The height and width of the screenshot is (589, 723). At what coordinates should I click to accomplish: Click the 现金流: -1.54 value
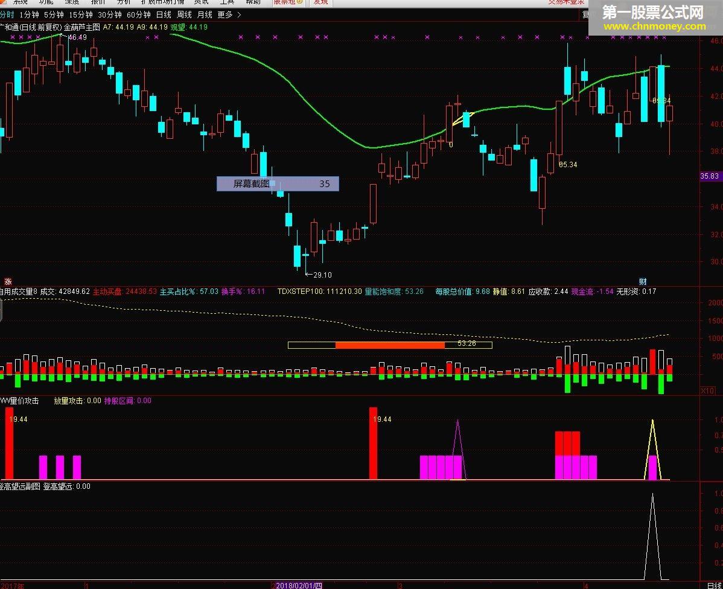[x=593, y=291]
